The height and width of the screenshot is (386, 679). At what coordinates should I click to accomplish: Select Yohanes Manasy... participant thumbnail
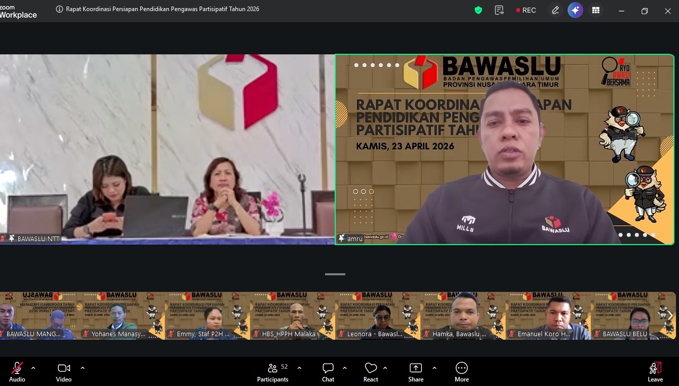[x=123, y=316]
